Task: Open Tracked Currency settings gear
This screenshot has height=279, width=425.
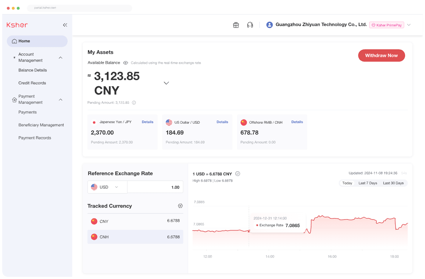Action: point(180,206)
